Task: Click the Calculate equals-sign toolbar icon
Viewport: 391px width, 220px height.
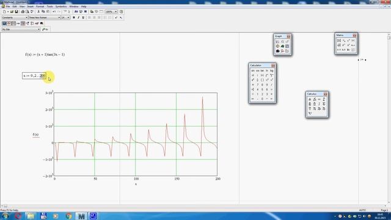Action: coord(86,12)
